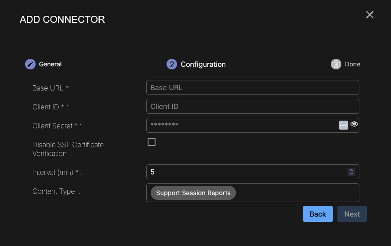391x246 pixels.
Task: Click the step 2 number circle
Action: (x=172, y=64)
